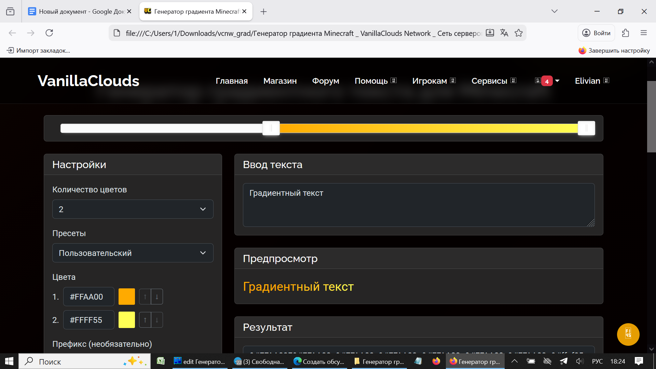Open Telegram icon in system tray

point(563,361)
